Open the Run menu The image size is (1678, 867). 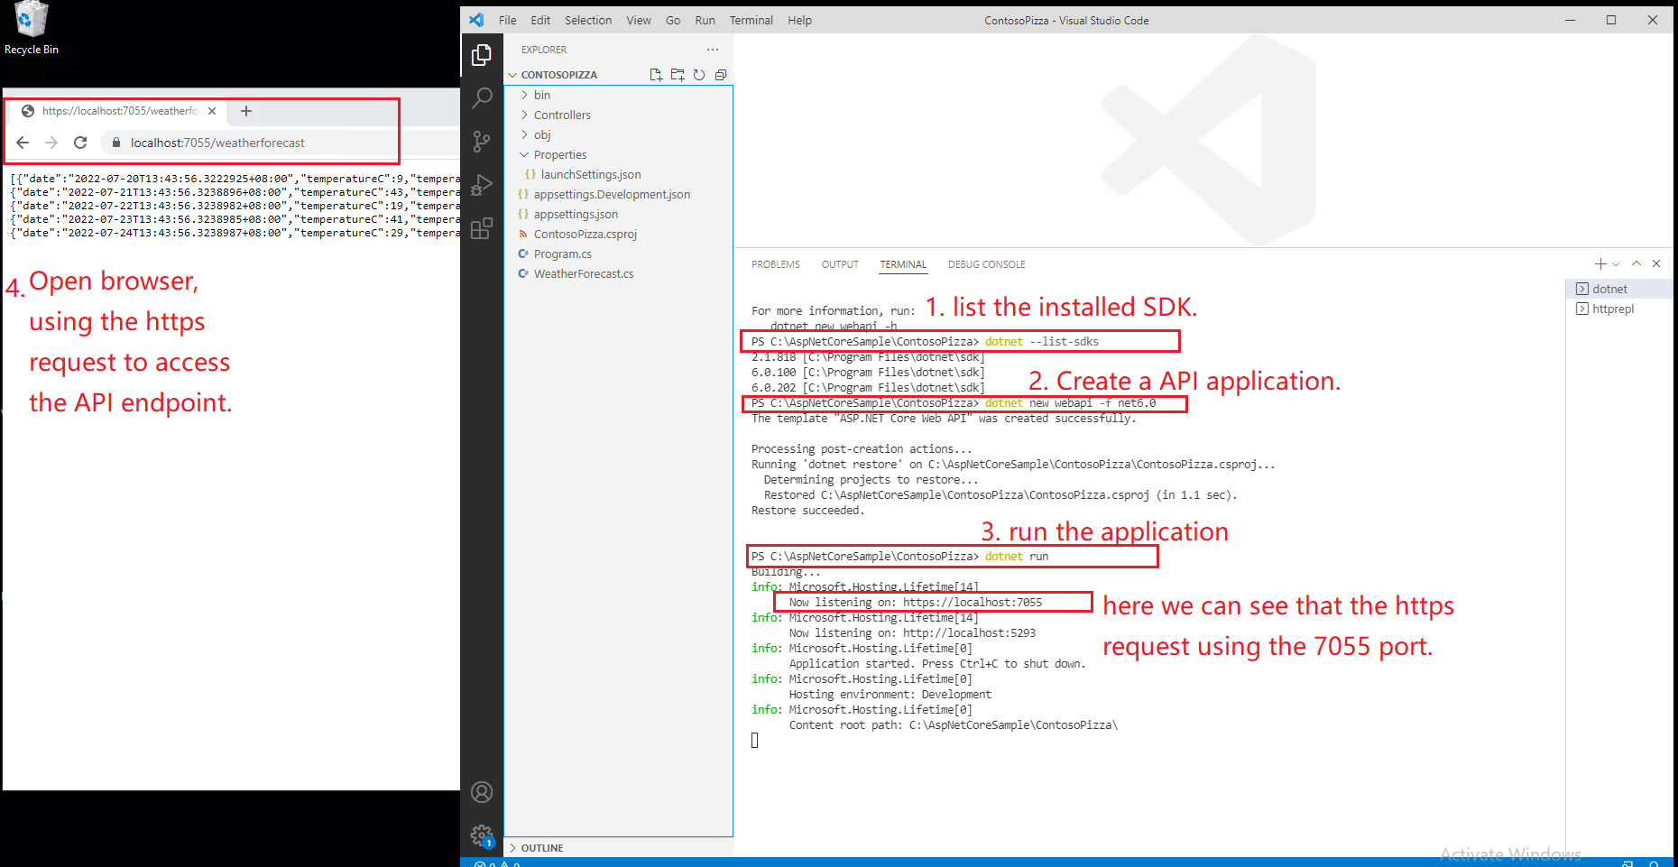coord(705,20)
